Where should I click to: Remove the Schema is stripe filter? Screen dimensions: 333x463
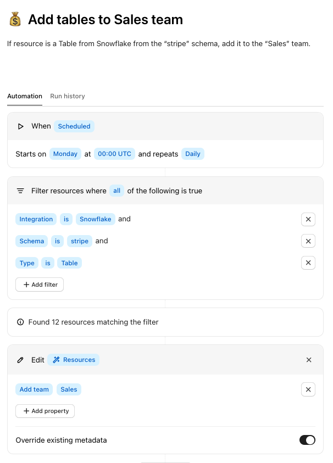pyautogui.click(x=308, y=241)
